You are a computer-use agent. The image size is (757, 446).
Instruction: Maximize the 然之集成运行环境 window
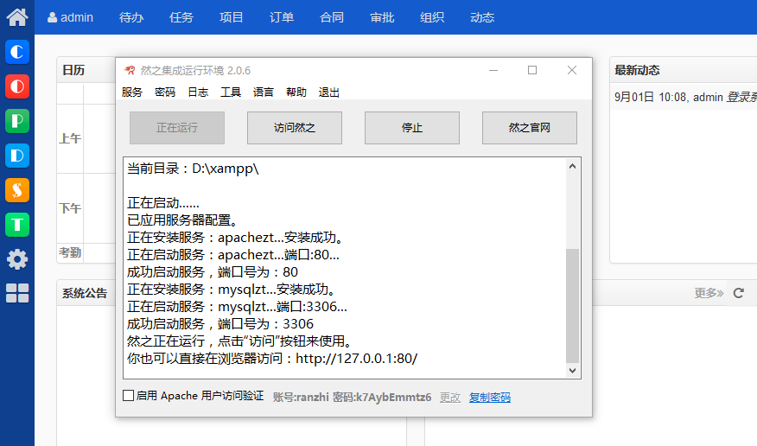click(x=532, y=71)
